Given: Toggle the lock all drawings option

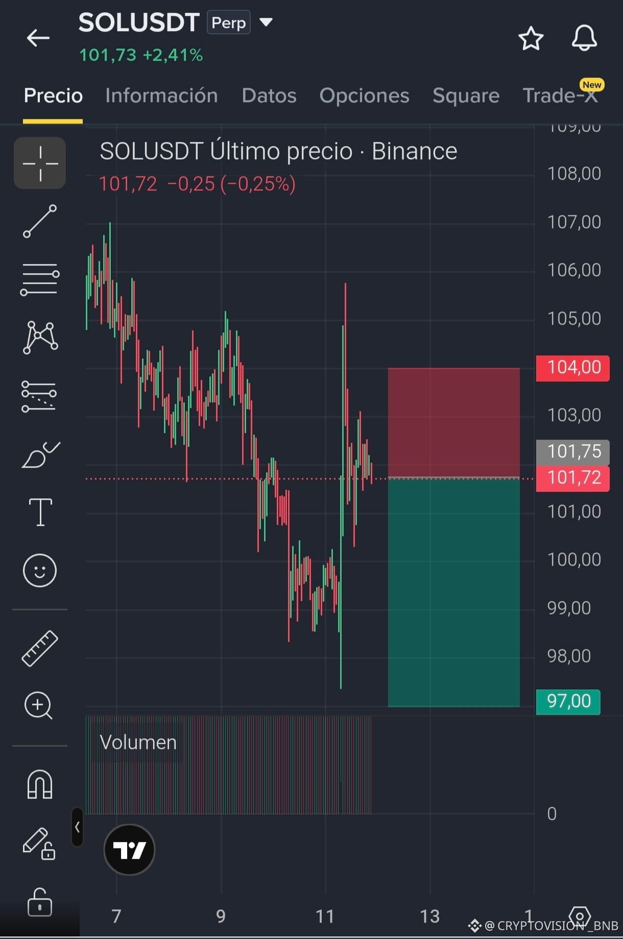Looking at the screenshot, I should (39, 903).
